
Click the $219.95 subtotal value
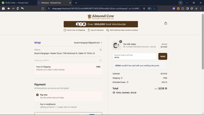pyautogui.click(x=164, y=74)
